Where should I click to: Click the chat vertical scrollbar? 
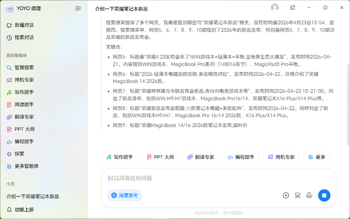tap(348, 104)
